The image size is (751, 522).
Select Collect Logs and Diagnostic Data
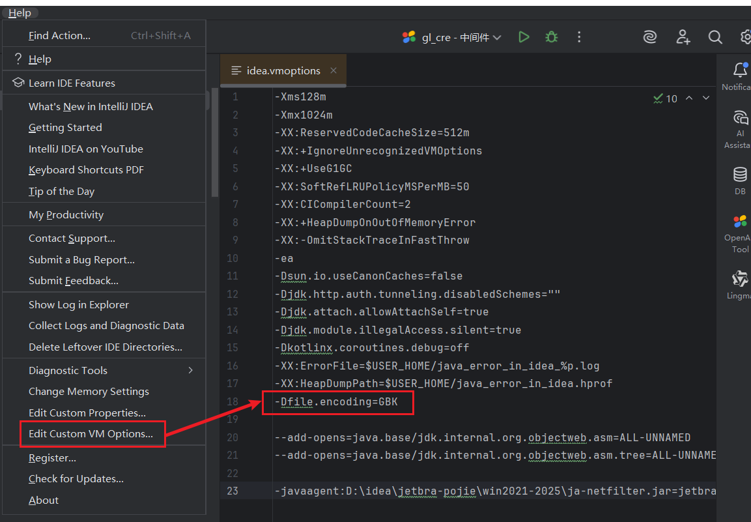104,325
